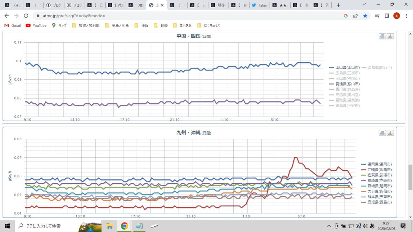Show the 広島県(三次市) series in legend
Screen dimensions: 413x232
pos(345,73)
